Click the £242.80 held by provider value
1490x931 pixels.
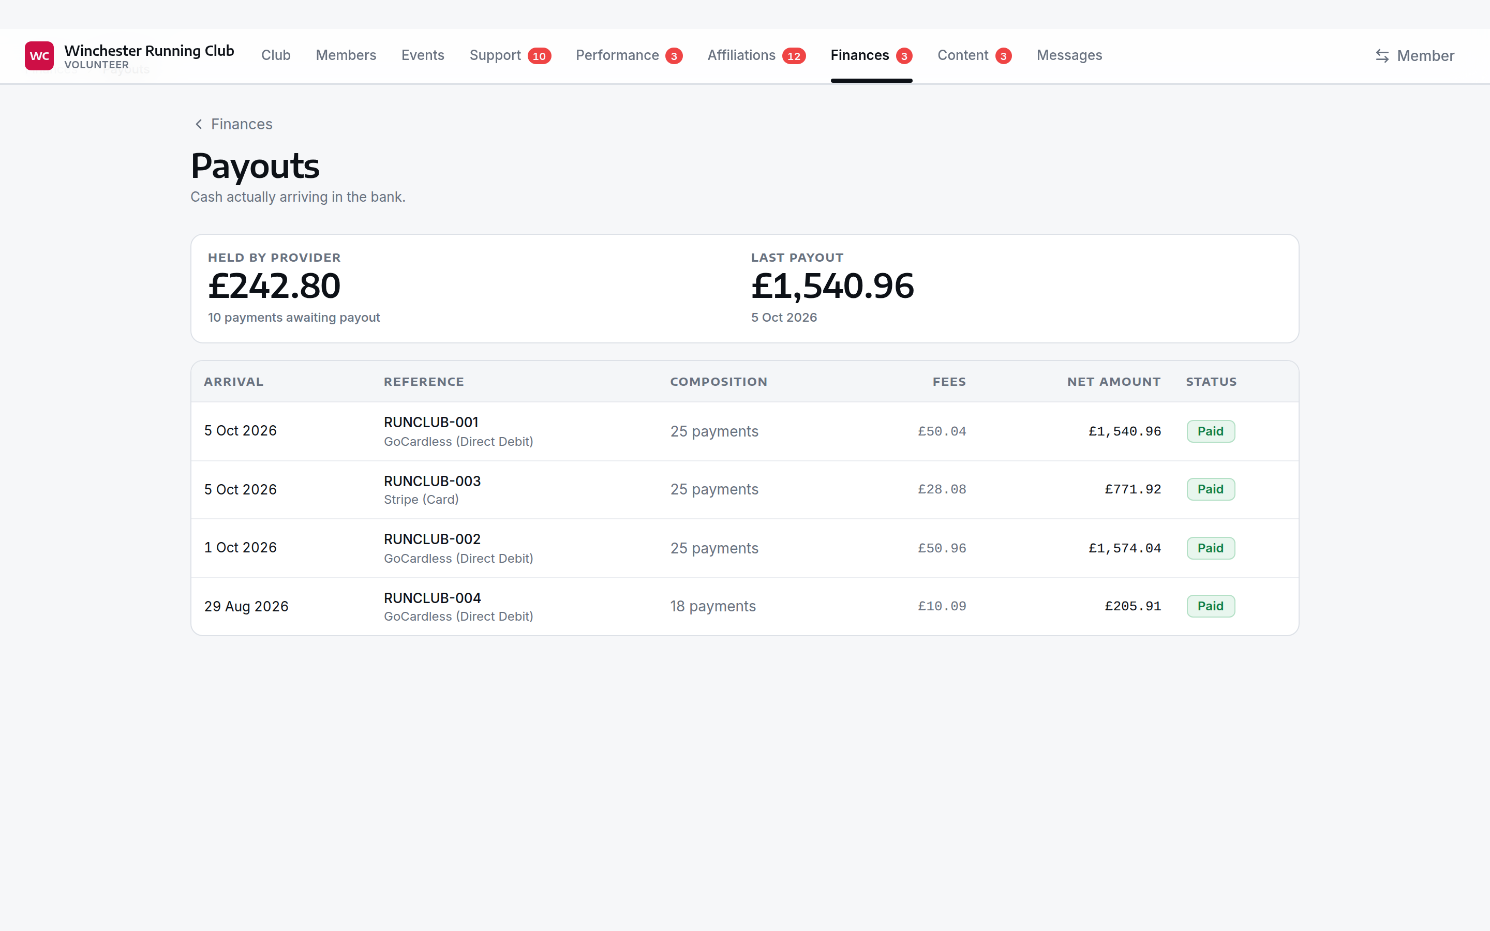pos(274,287)
